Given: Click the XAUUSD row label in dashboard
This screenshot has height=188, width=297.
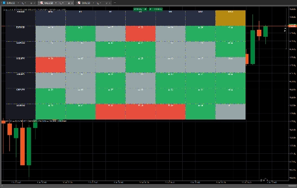Looking at the screenshot, I should pos(20,105).
